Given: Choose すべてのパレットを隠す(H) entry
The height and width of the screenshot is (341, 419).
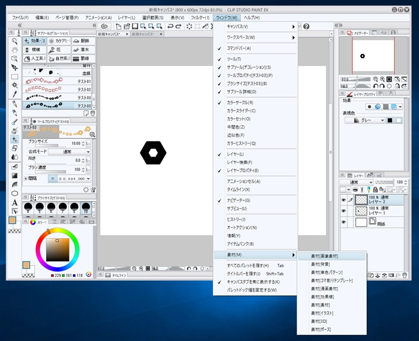Looking at the screenshot, I should coord(256,265).
